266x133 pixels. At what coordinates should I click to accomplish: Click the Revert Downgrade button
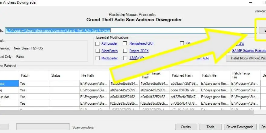click(x=240, y=127)
